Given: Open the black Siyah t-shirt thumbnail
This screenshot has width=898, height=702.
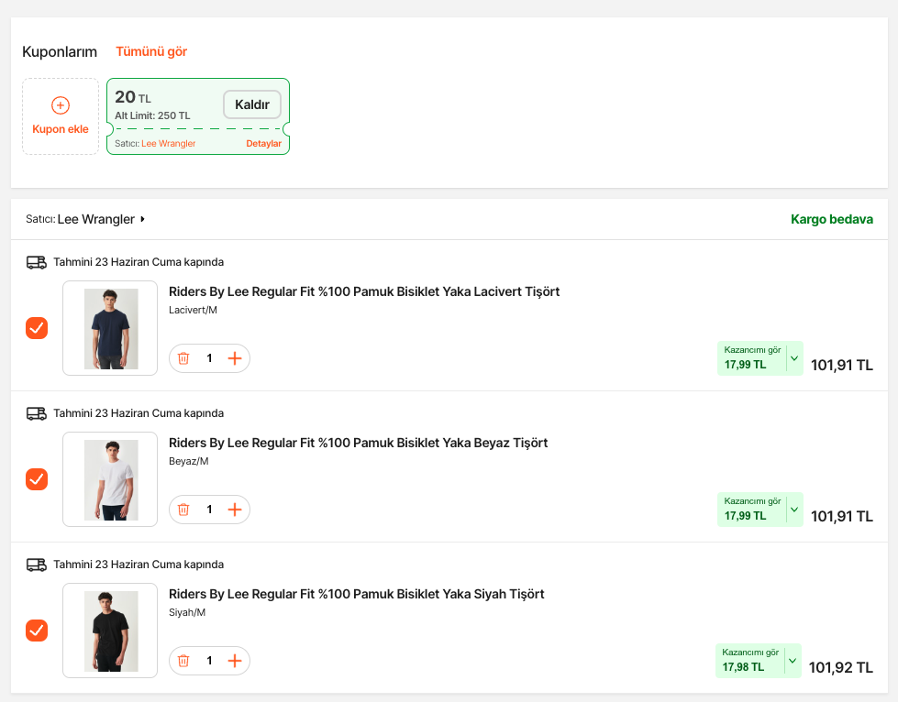Looking at the screenshot, I should pos(110,631).
